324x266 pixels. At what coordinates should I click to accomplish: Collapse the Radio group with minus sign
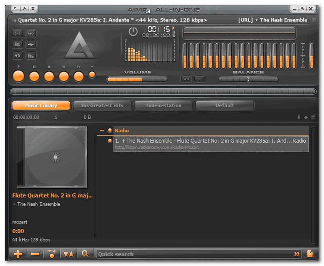102,131
